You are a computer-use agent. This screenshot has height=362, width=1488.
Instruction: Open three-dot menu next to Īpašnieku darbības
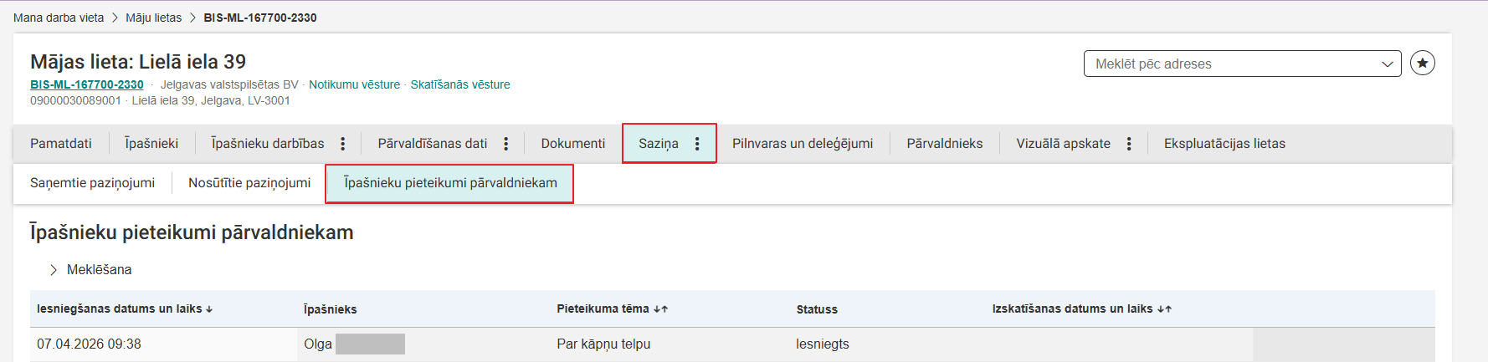click(343, 144)
